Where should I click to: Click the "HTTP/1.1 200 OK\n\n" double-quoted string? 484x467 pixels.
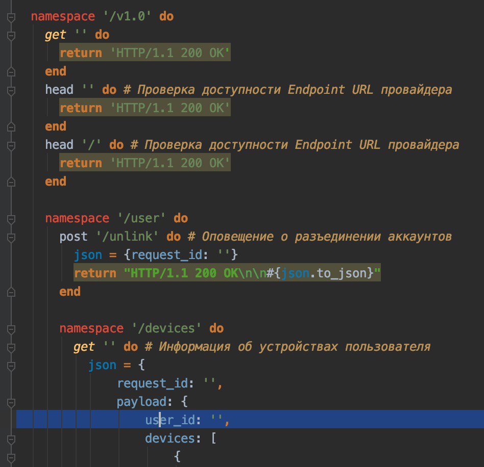pos(195,273)
